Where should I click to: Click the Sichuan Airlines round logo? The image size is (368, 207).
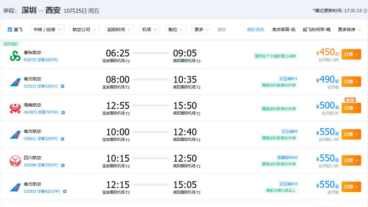pyautogui.click(x=15, y=161)
